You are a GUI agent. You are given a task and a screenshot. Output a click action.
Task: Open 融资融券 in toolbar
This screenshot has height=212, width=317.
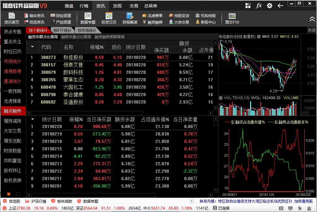point(152,22)
